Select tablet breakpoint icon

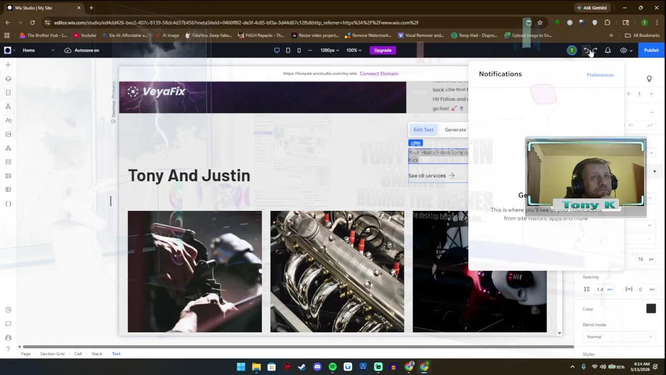coord(288,50)
